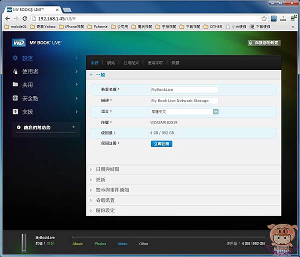This screenshot has height=257, width=300.
Task: Reload the page with refresh icon
Action: (24, 18)
